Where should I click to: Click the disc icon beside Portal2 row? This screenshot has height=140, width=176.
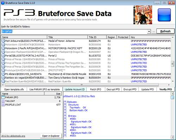point(3,56)
